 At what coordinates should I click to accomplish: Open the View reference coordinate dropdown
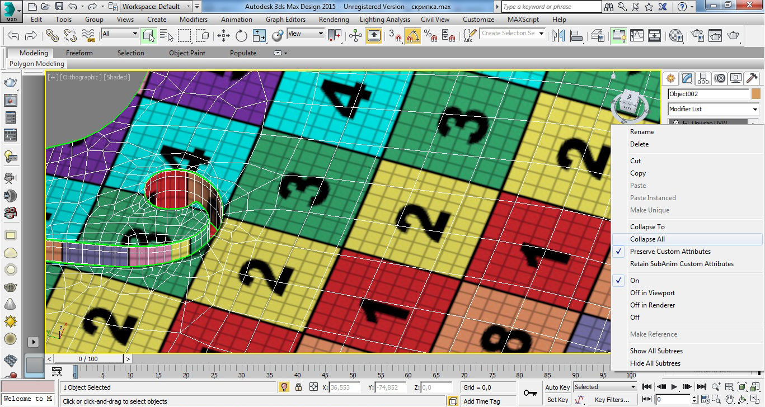pos(305,34)
